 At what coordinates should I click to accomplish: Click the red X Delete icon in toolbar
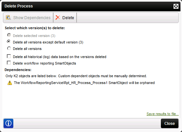[x=58, y=18]
